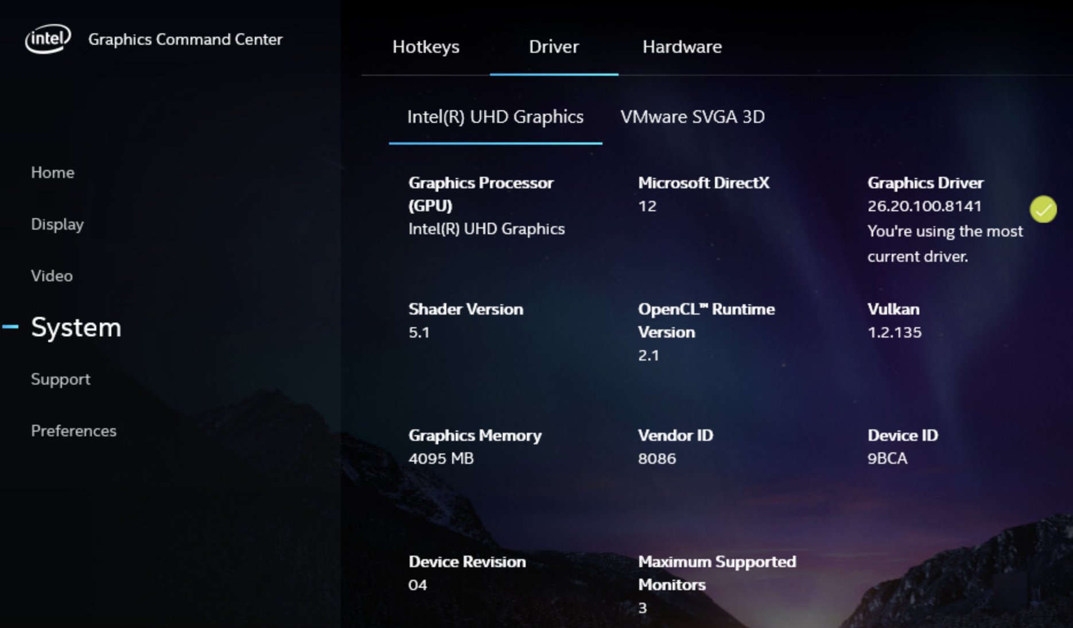
Task: Click the Microsoft DirectX heading
Action: click(704, 183)
